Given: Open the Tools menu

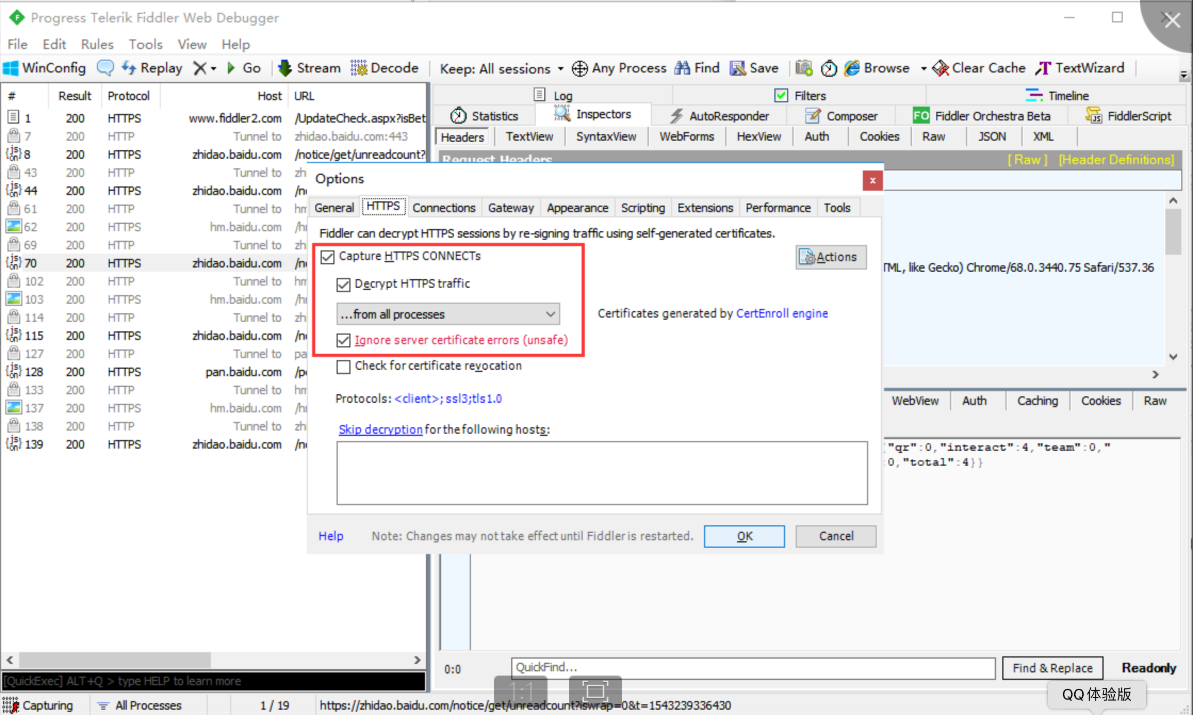Looking at the screenshot, I should pos(145,44).
